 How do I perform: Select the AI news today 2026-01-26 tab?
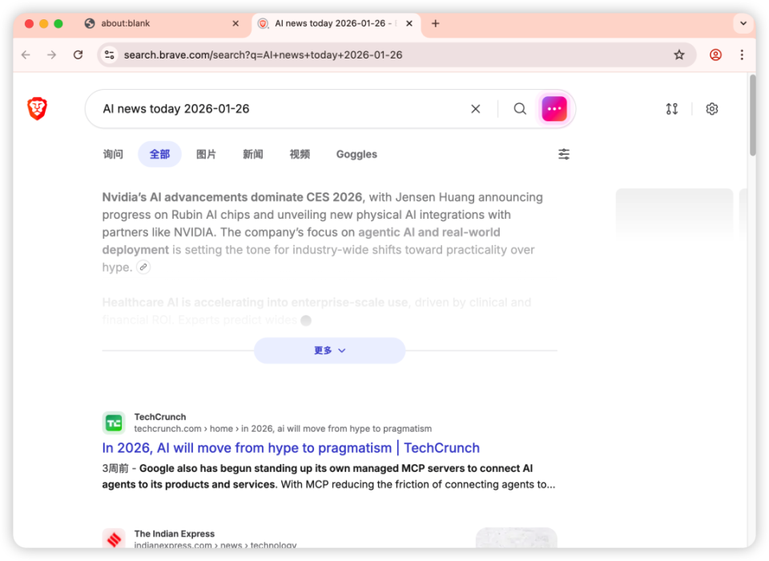point(336,23)
